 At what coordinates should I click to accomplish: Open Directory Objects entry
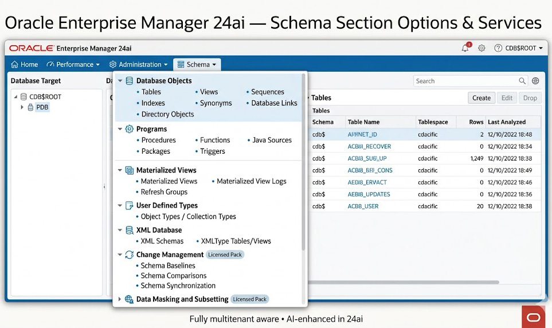click(167, 115)
